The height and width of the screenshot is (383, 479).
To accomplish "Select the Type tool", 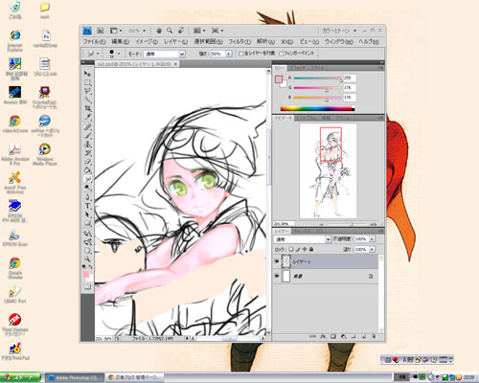I will 87,206.
